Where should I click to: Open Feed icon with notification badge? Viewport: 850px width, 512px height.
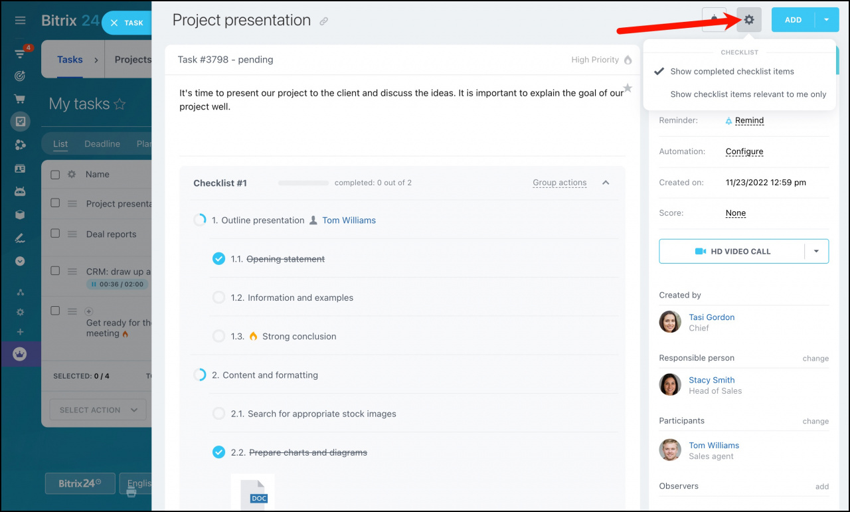click(x=21, y=53)
